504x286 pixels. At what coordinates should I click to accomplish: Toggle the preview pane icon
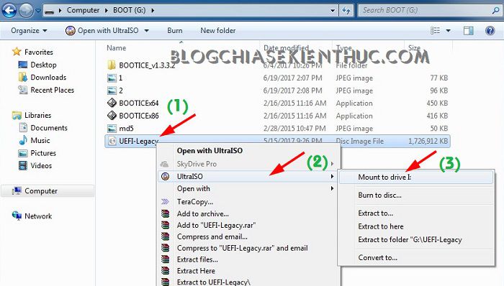point(468,31)
